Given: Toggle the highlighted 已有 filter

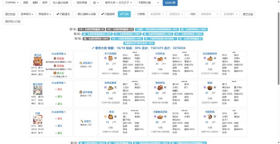Looking at the screenshot, I should 124,14.
